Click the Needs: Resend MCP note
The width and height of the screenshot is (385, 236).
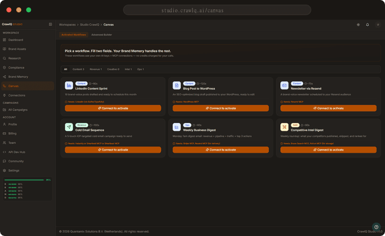292,102
